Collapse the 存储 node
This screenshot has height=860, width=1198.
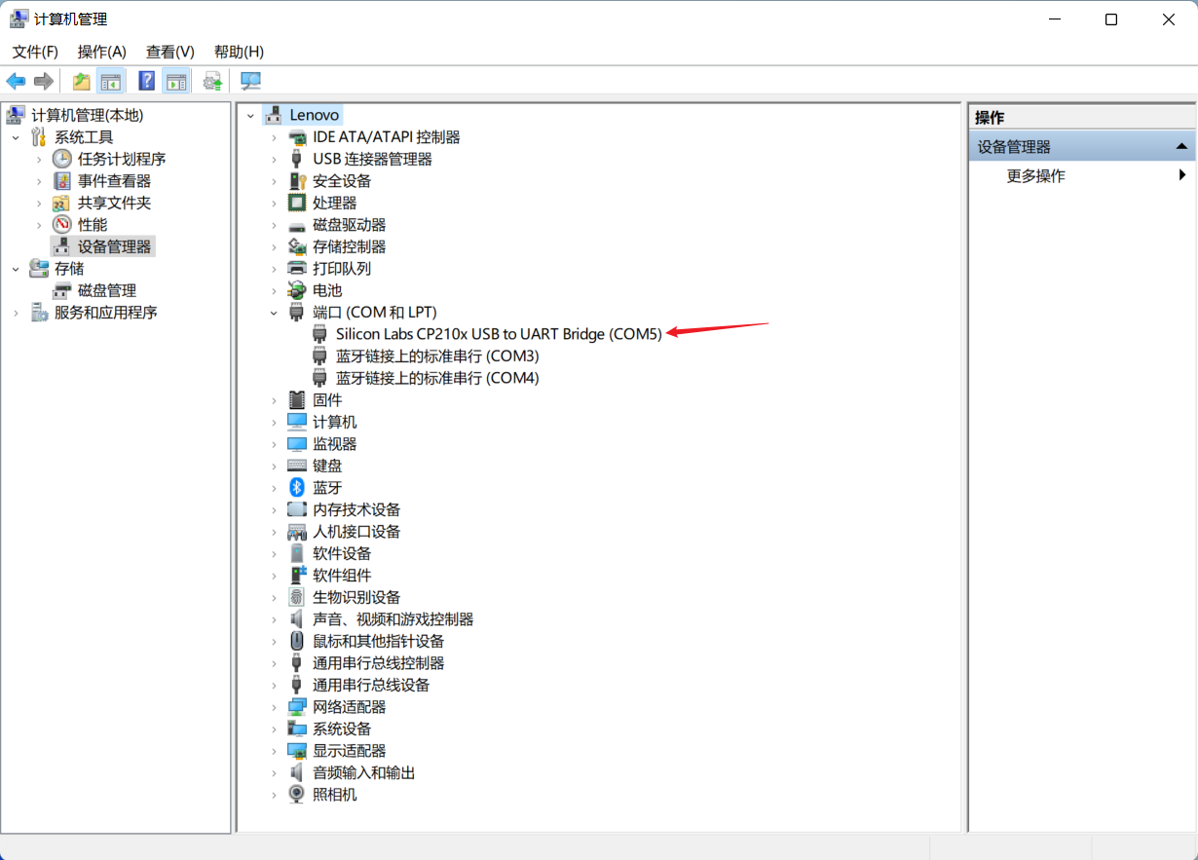pos(16,269)
